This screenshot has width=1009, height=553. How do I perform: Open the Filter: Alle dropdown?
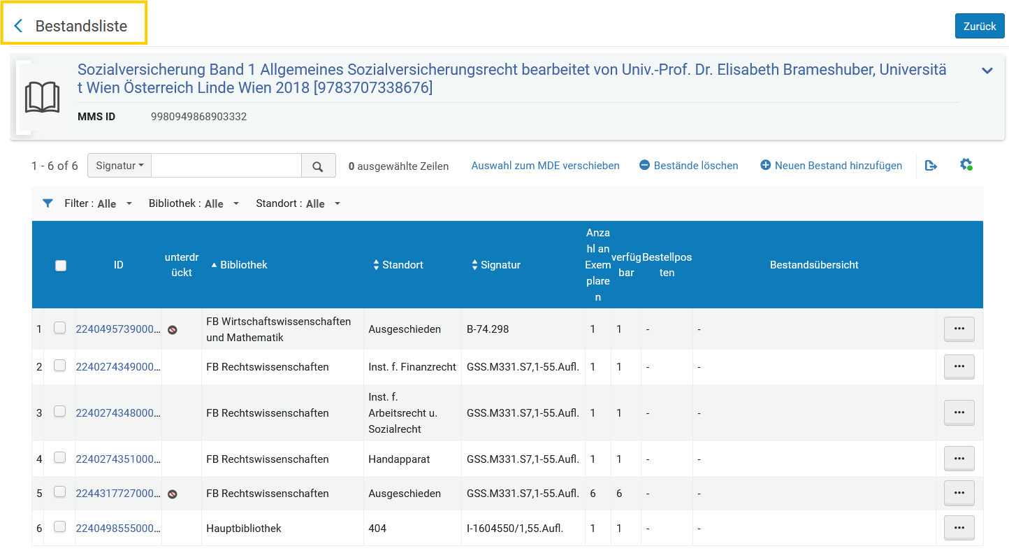click(x=99, y=203)
